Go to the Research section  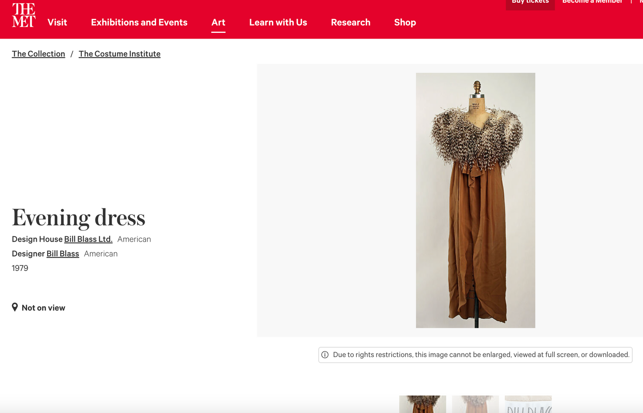click(350, 22)
